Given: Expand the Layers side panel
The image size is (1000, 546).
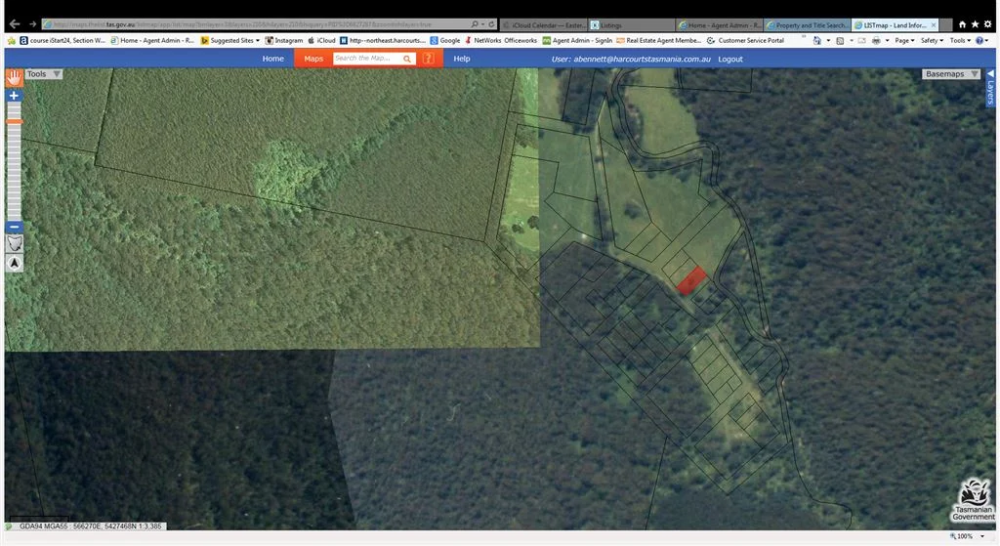Looking at the screenshot, I should [x=989, y=88].
